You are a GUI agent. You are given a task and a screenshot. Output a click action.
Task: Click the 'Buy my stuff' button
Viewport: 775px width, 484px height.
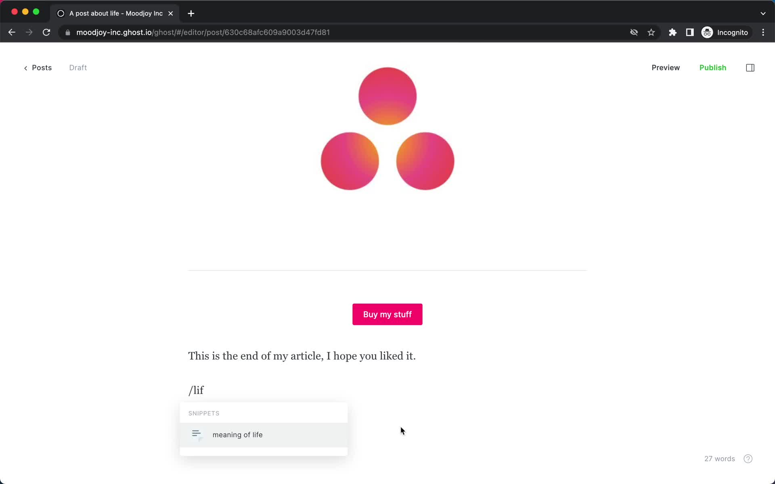coord(387,315)
